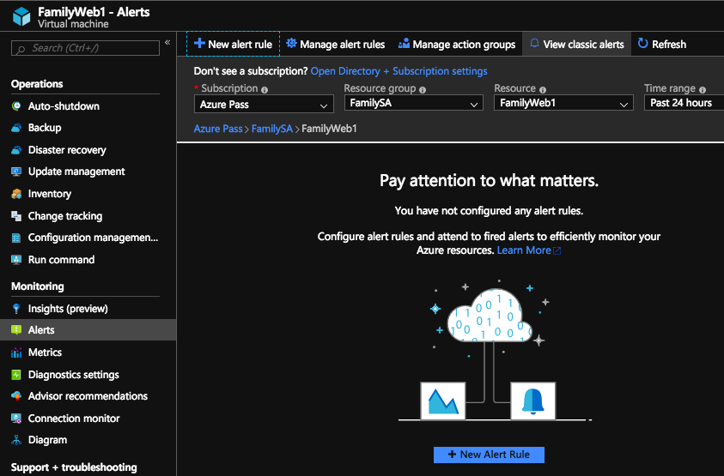Viewport: 724px width, 476px height.
Task: Click Refresh in toolbar
Action: [x=661, y=44]
